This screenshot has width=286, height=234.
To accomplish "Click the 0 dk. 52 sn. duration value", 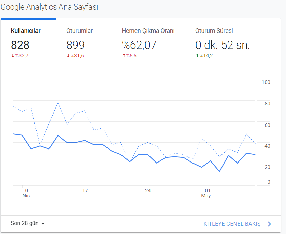I will click(223, 45).
